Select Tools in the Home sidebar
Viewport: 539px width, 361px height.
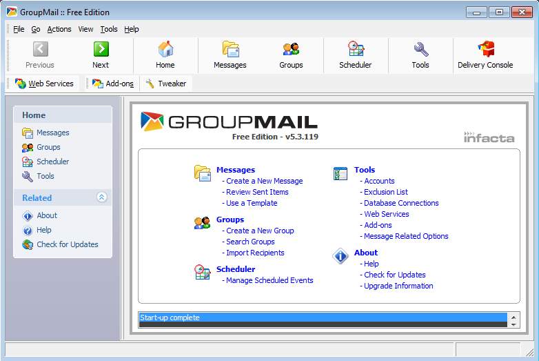click(38, 176)
